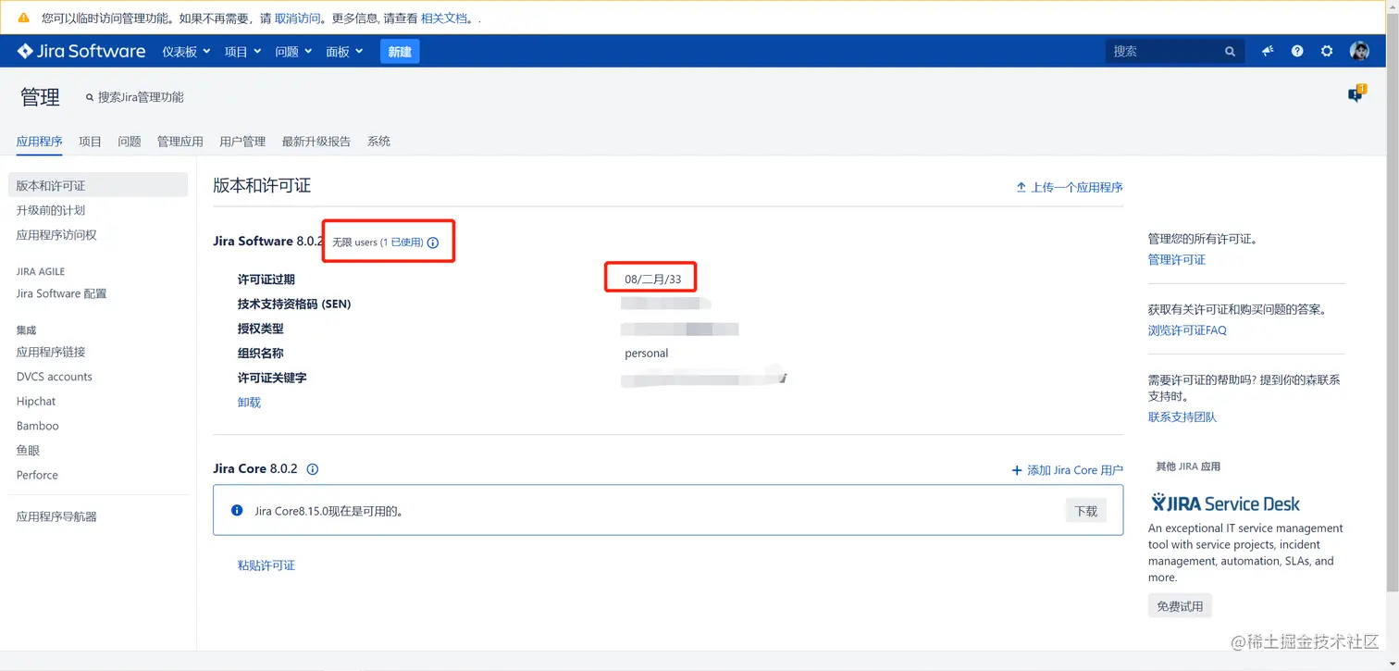Click the 1 已使用 users link
This screenshot has width=1399, height=671.
tap(402, 242)
